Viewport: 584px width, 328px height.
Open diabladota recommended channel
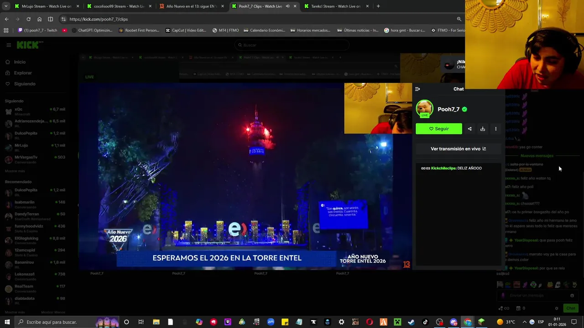[x=35, y=300]
